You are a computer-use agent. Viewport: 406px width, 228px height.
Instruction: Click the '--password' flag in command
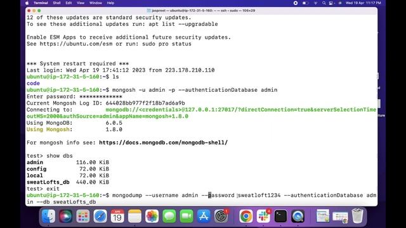tap(218, 195)
